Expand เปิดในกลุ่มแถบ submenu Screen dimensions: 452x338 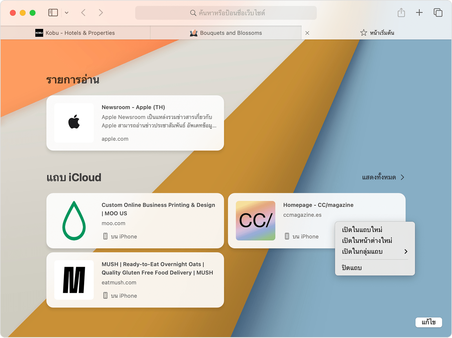pos(375,252)
